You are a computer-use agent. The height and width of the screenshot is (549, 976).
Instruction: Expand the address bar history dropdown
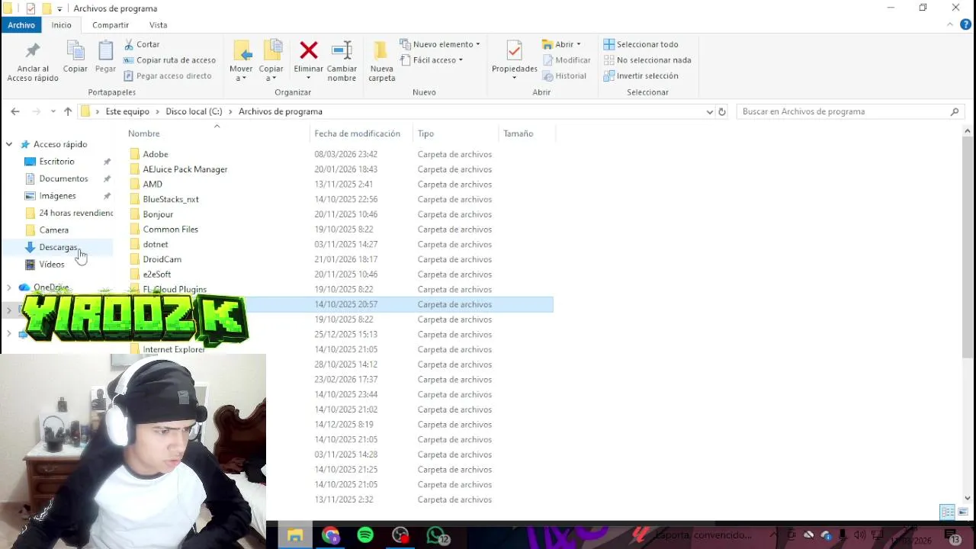[x=710, y=111]
